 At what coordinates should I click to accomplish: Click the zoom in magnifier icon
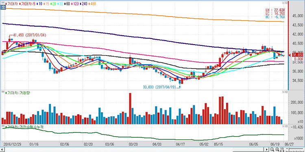point(277,149)
